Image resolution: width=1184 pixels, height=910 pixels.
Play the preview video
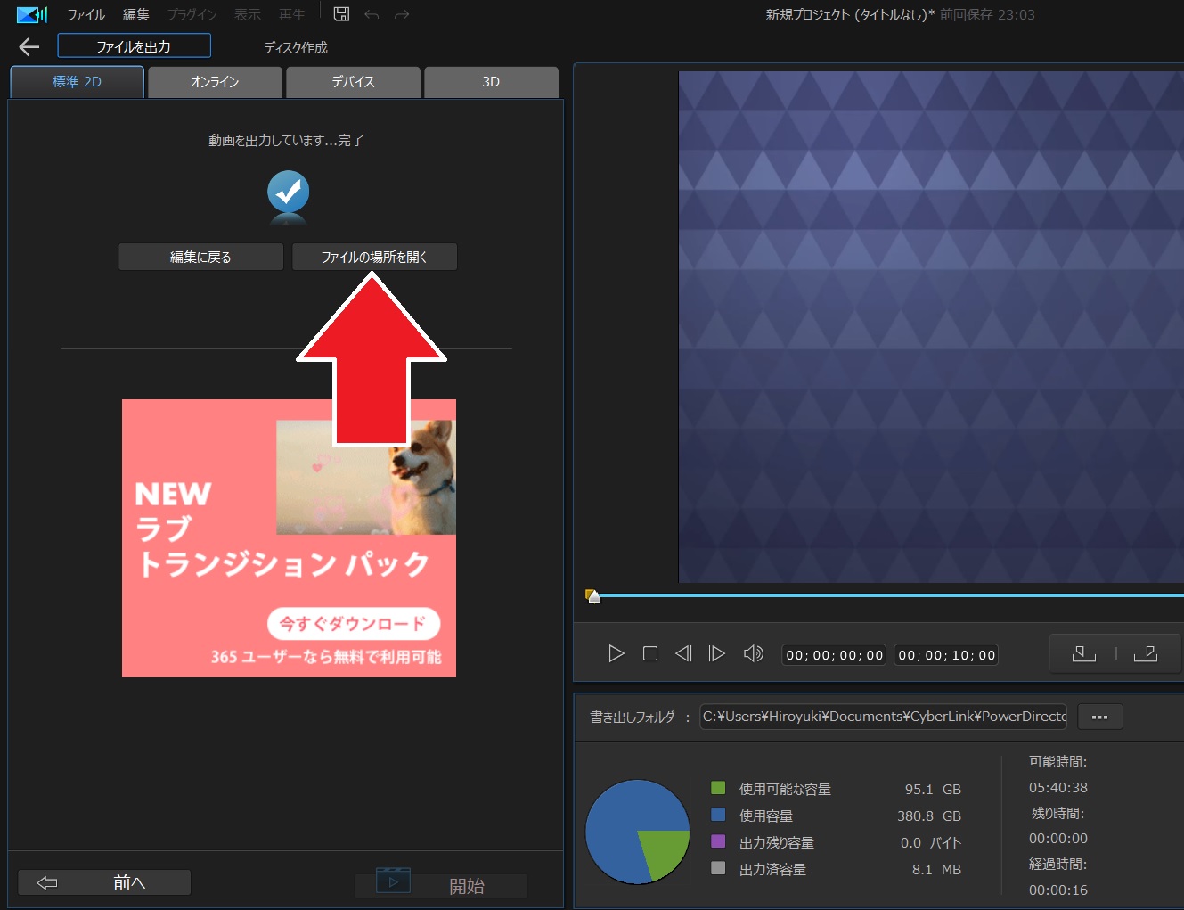coord(616,653)
